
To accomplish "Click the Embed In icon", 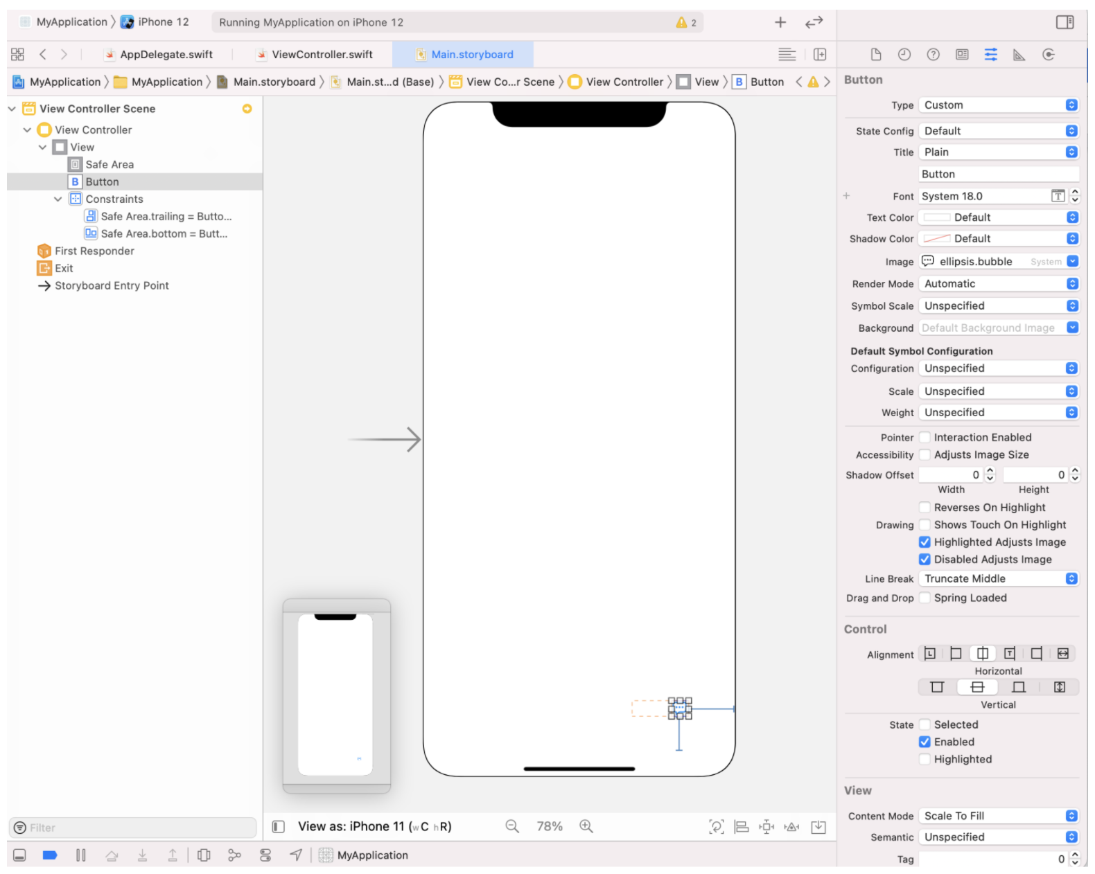I will pyautogui.click(x=818, y=826).
